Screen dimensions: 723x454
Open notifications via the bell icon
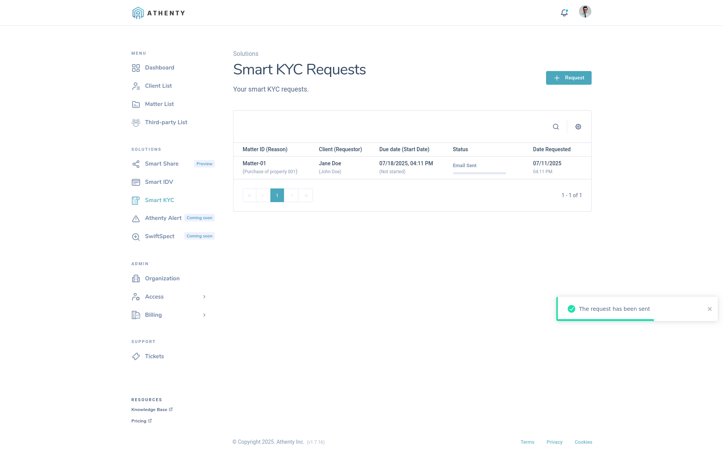564,13
